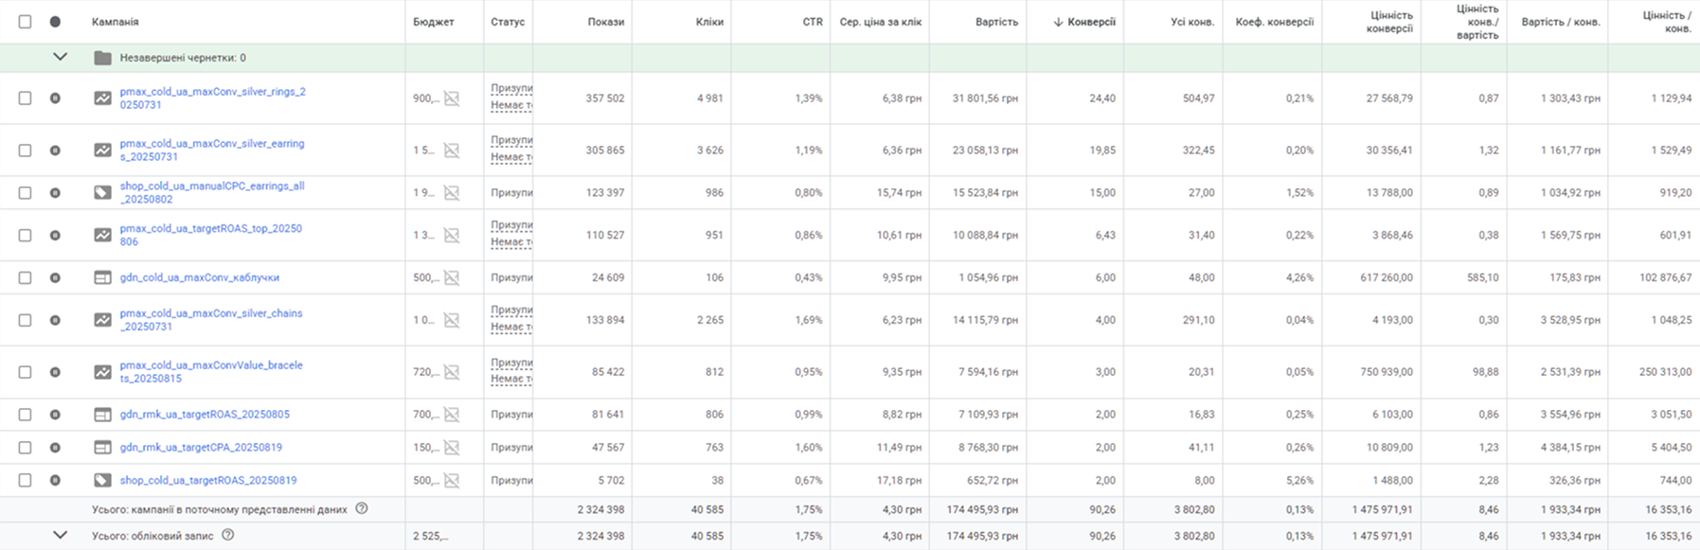Expand the 'Усього: обліковий запис' totals chevron
Image resolution: width=1700 pixels, height=550 pixels.
tap(60, 536)
